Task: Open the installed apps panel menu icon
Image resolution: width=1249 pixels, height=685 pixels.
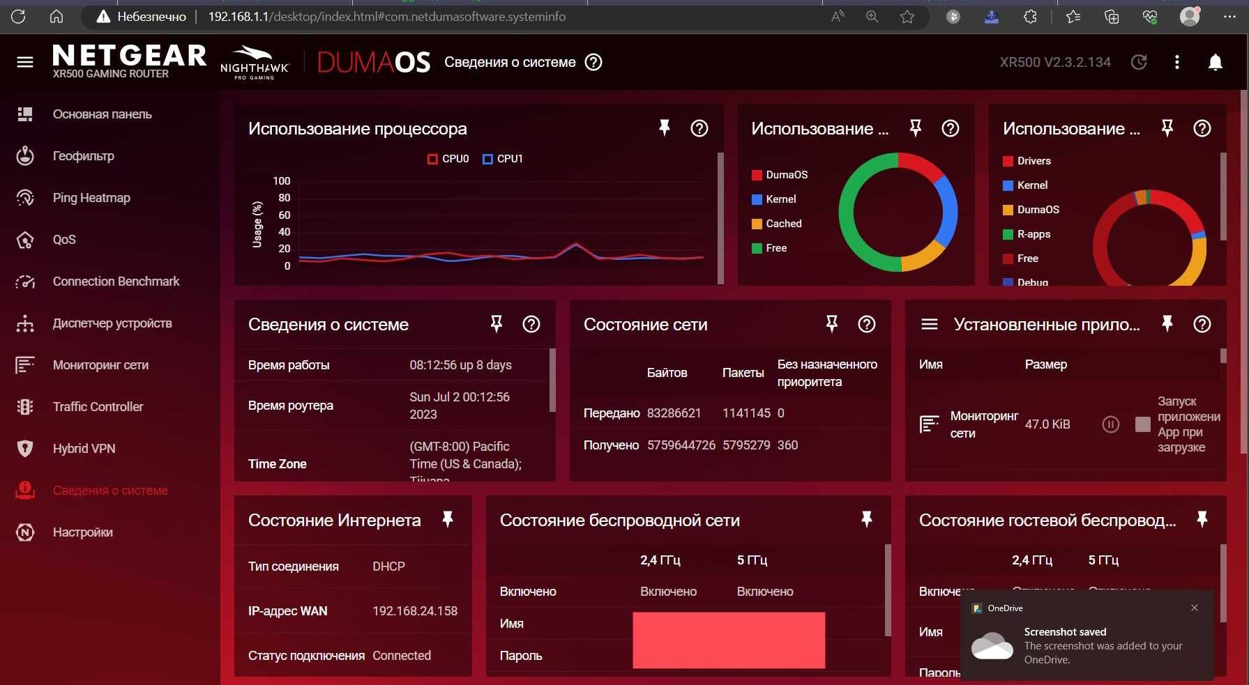Action: 930,324
